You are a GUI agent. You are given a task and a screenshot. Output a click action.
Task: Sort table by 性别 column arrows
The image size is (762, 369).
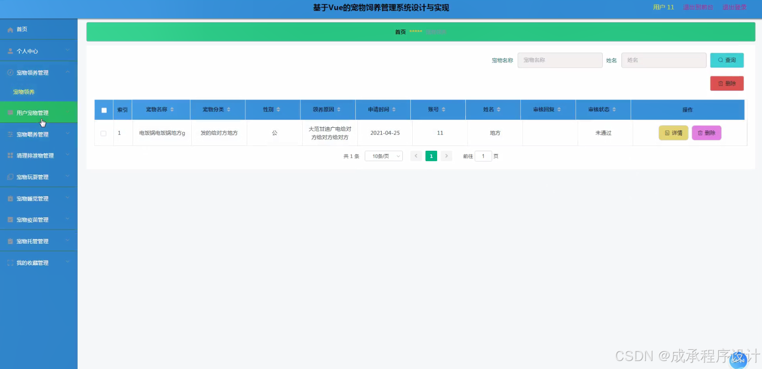(x=278, y=109)
